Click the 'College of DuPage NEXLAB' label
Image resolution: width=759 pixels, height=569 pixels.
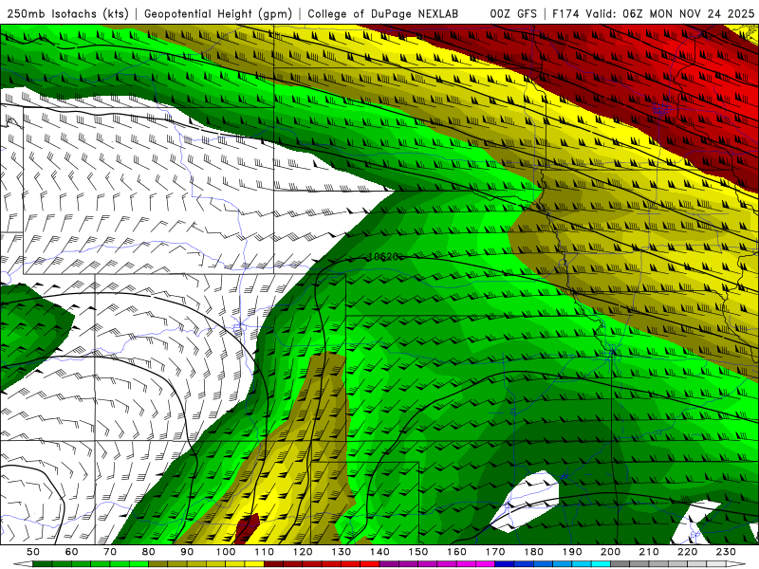coord(383,14)
